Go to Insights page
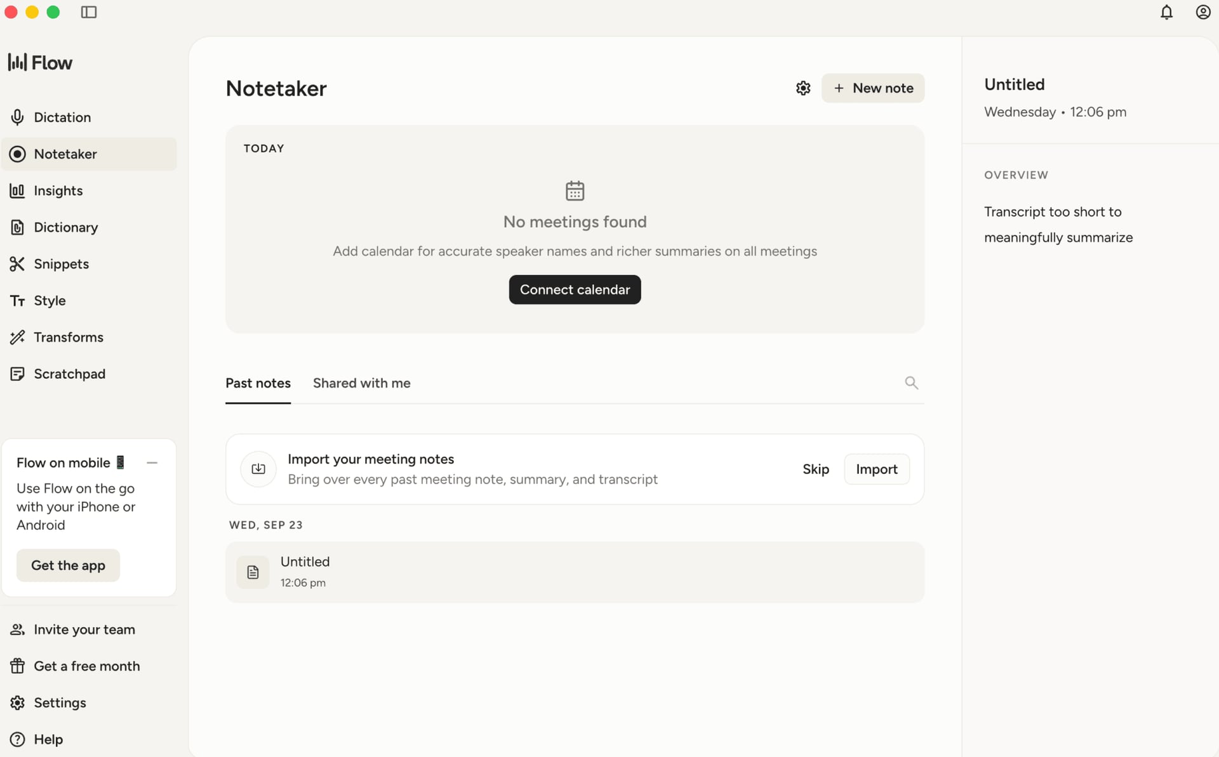The width and height of the screenshot is (1219, 757). (x=89, y=191)
